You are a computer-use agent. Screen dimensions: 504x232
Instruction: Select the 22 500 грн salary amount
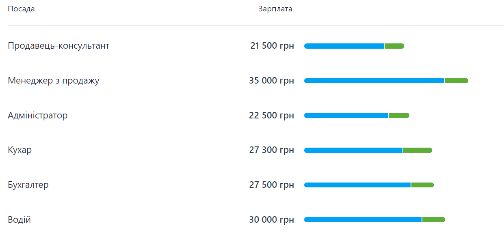(271, 116)
